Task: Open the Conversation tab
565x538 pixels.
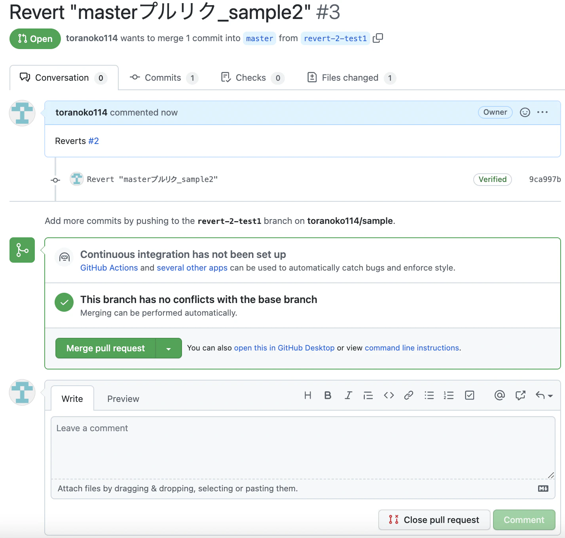Action: (64, 78)
